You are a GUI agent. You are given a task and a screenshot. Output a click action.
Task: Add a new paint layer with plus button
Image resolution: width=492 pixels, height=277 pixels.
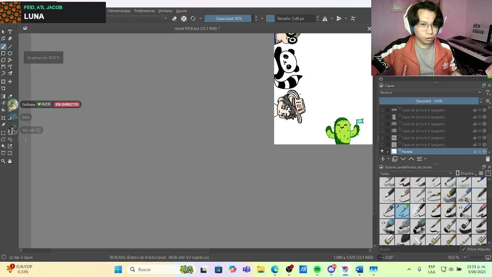[x=382, y=159]
